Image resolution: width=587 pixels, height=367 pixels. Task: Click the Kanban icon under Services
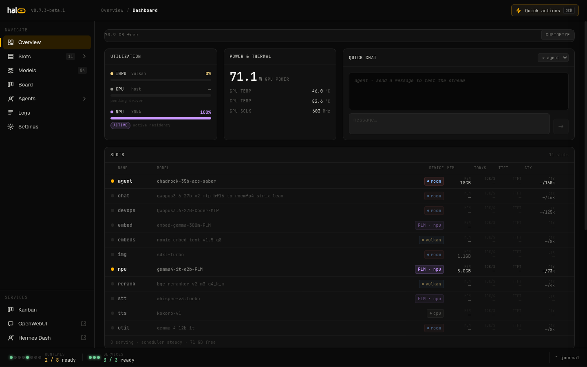[x=11, y=310]
